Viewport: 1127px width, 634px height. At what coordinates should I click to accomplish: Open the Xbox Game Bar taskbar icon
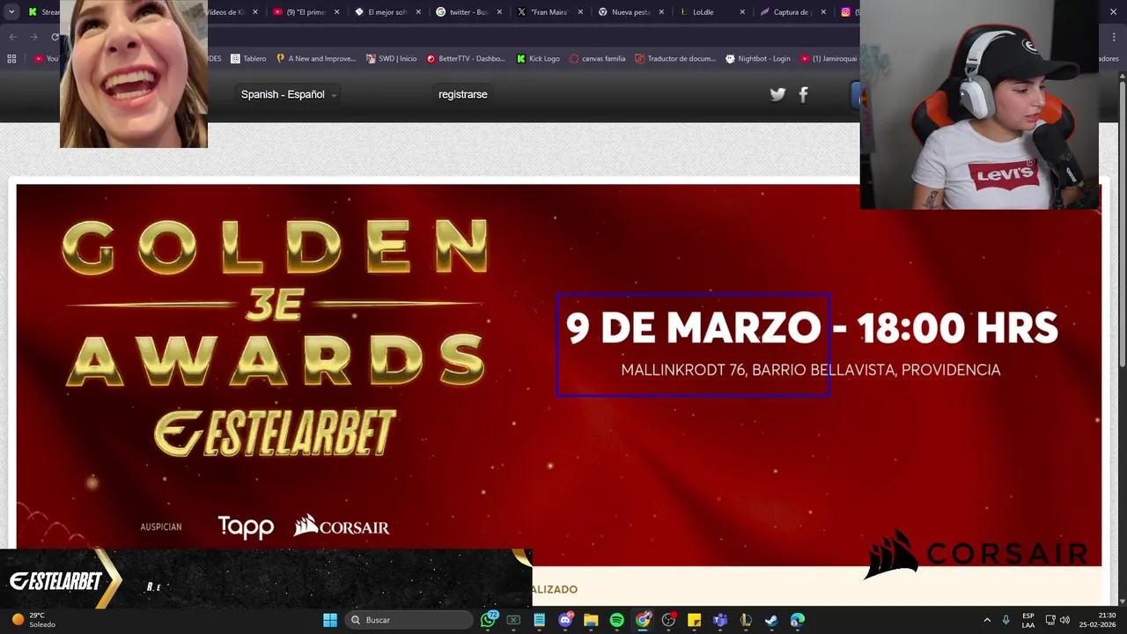pyautogui.click(x=513, y=620)
